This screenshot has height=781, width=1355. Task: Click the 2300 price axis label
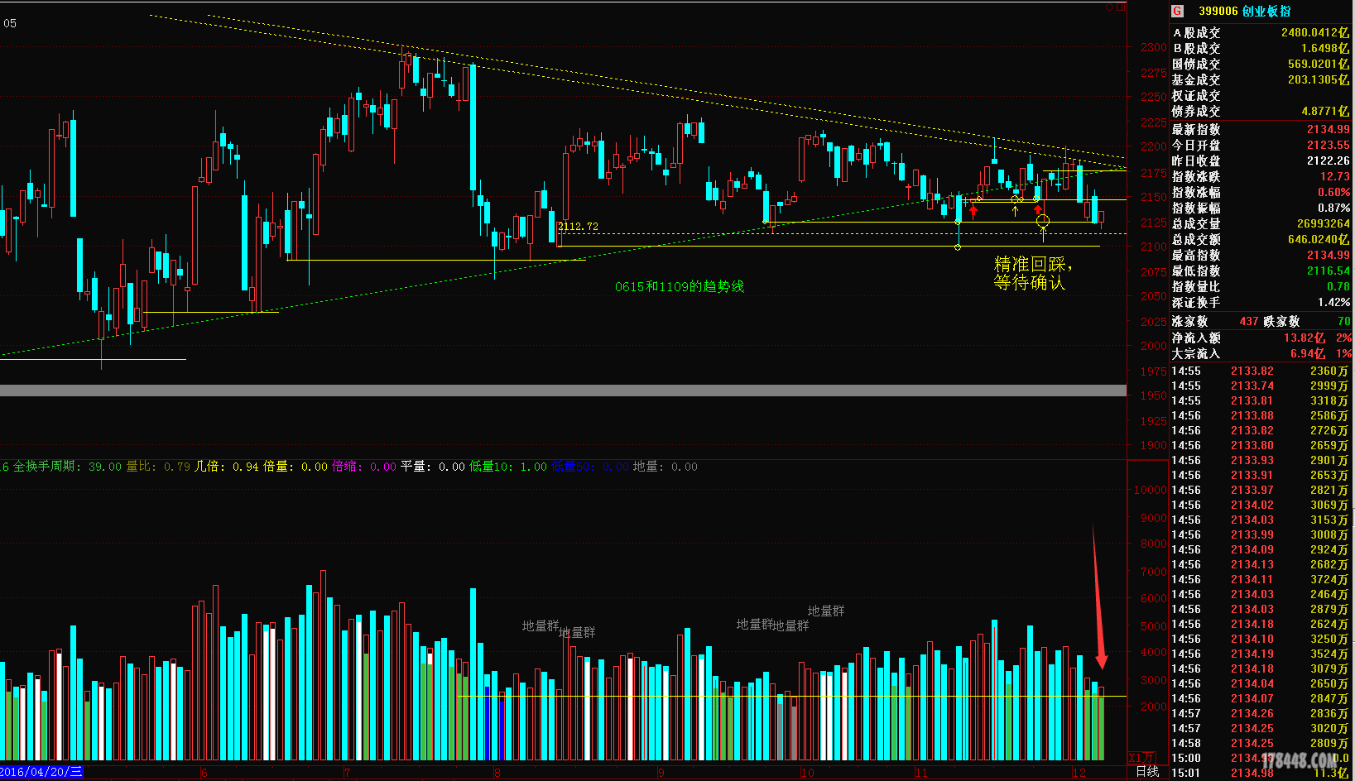coord(1154,47)
